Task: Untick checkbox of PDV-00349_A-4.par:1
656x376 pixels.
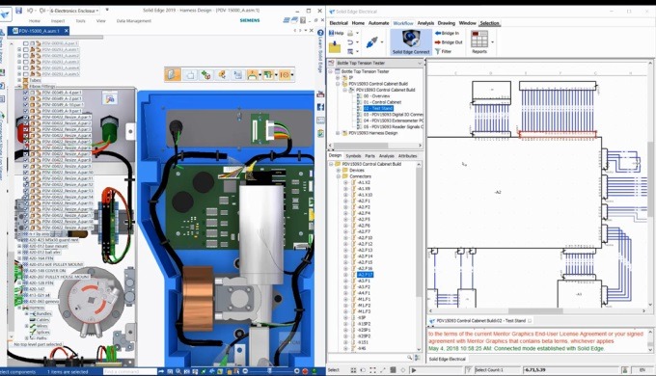Action: tap(26, 93)
